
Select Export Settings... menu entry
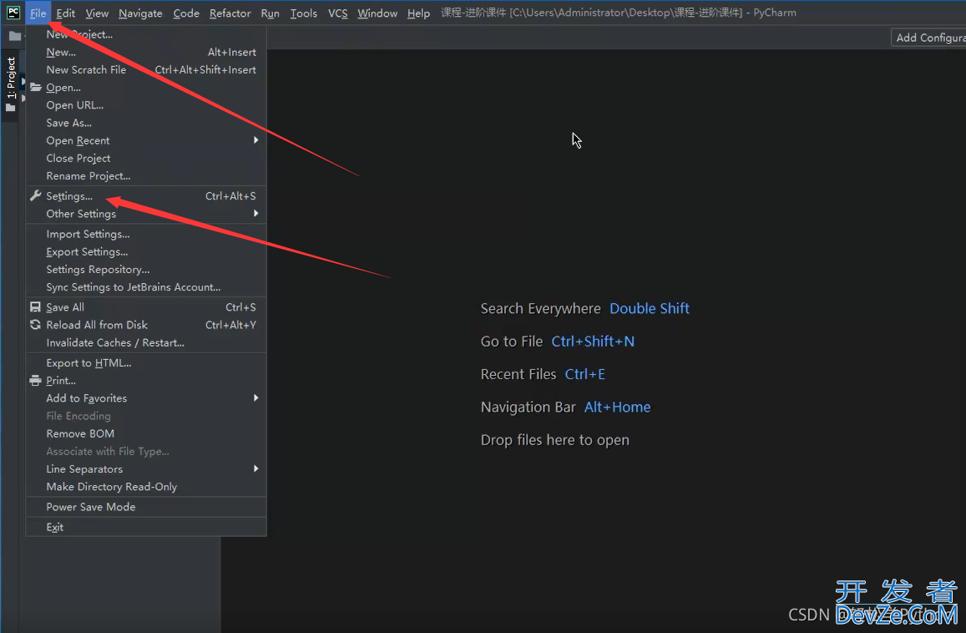pos(146,252)
